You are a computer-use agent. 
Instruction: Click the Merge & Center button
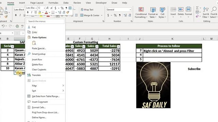[x=90, y=15]
